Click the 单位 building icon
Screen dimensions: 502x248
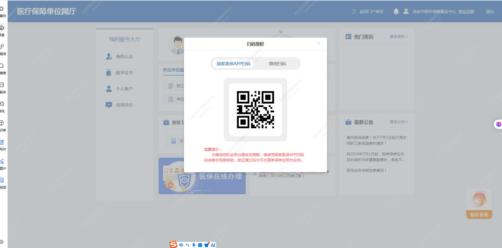[x=171, y=99]
